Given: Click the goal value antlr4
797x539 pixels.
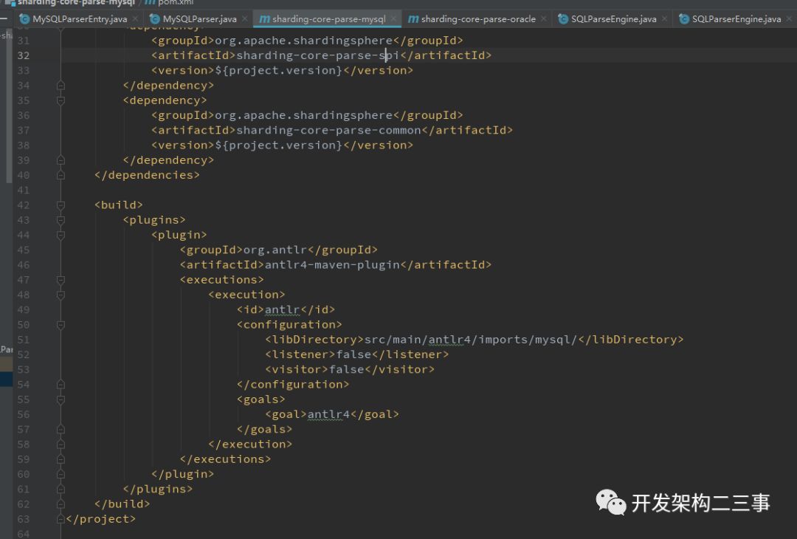Looking at the screenshot, I should pyautogui.click(x=329, y=414).
